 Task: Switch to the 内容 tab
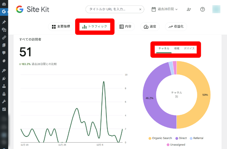125,27
